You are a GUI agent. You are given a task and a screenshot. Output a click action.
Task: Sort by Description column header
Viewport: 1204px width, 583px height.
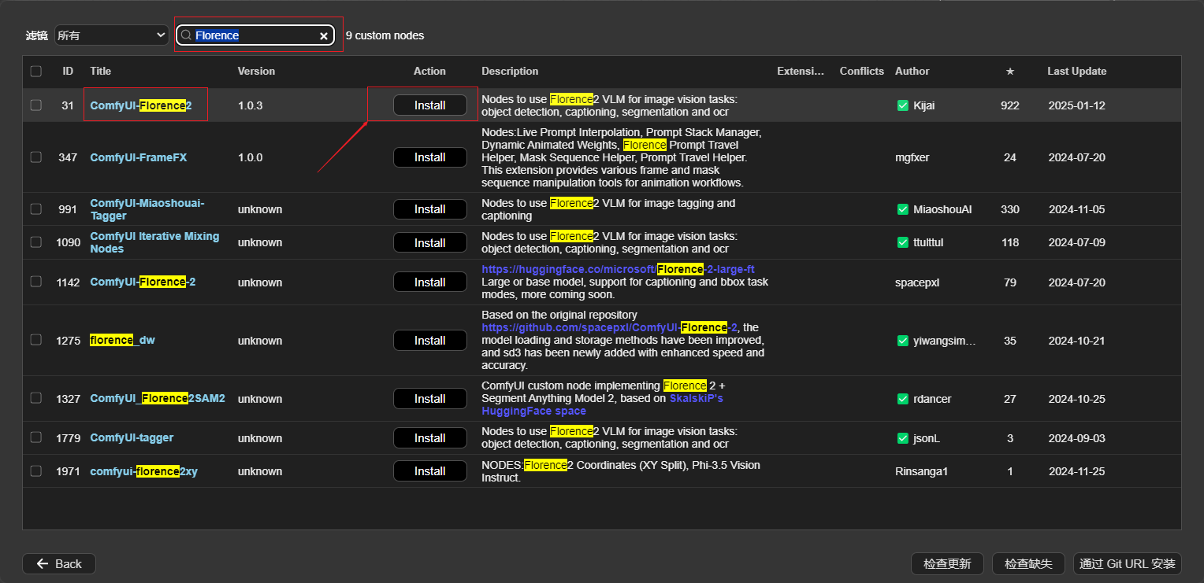point(510,71)
